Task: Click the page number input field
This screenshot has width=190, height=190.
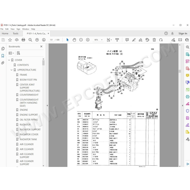Action: (51, 40)
